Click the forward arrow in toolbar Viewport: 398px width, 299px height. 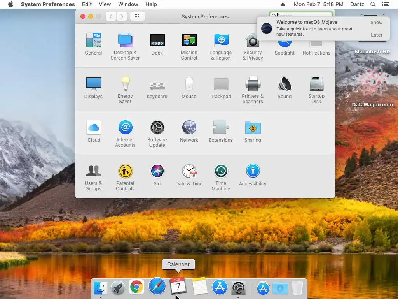coord(122,16)
